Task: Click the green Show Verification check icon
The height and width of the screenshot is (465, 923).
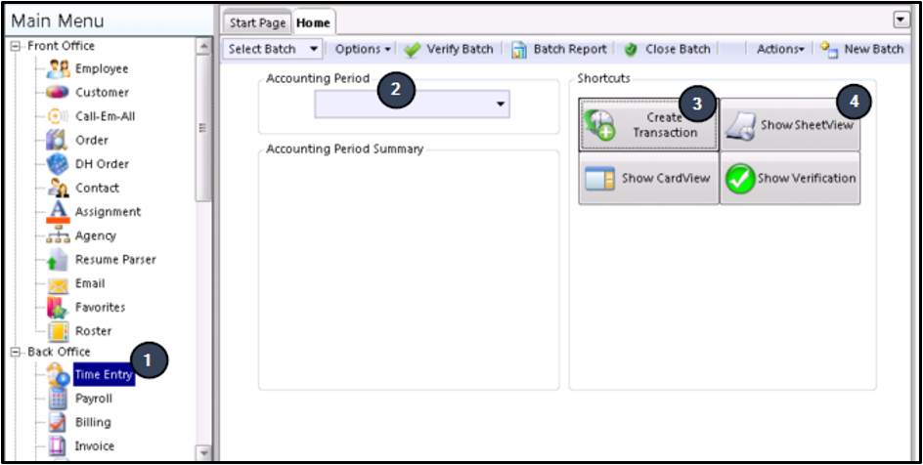Action: point(740,179)
